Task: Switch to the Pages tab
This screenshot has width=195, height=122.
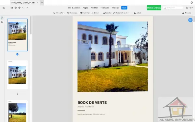Action: tap(85, 8)
